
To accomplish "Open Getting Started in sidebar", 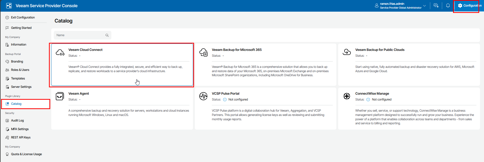I will point(21,28).
